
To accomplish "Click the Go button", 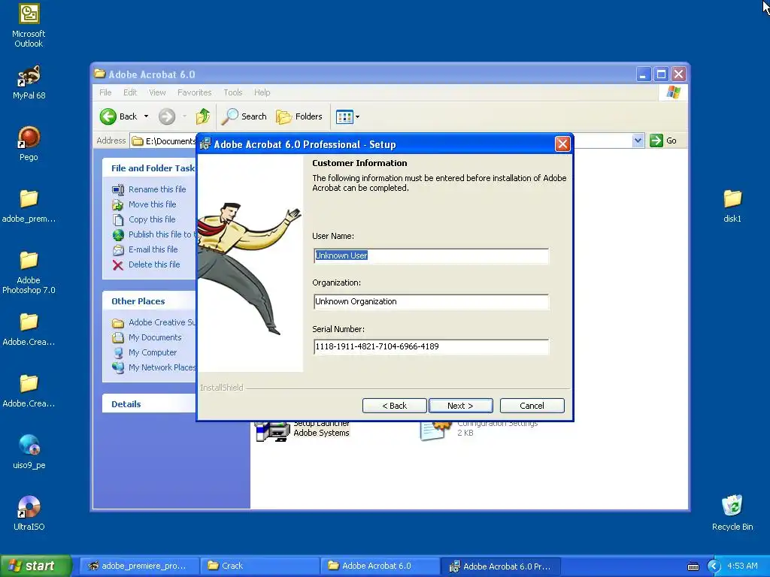I will (x=663, y=140).
